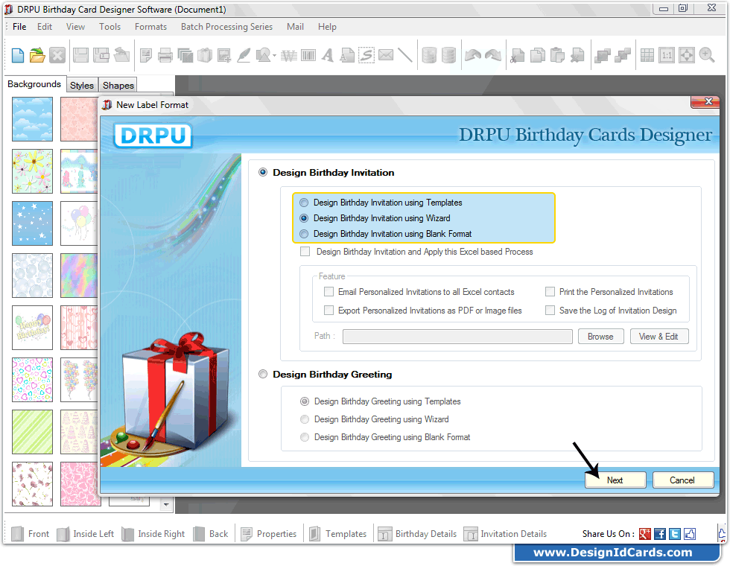Toggle the grid view icon
730x566 pixels.
pos(647,55)
